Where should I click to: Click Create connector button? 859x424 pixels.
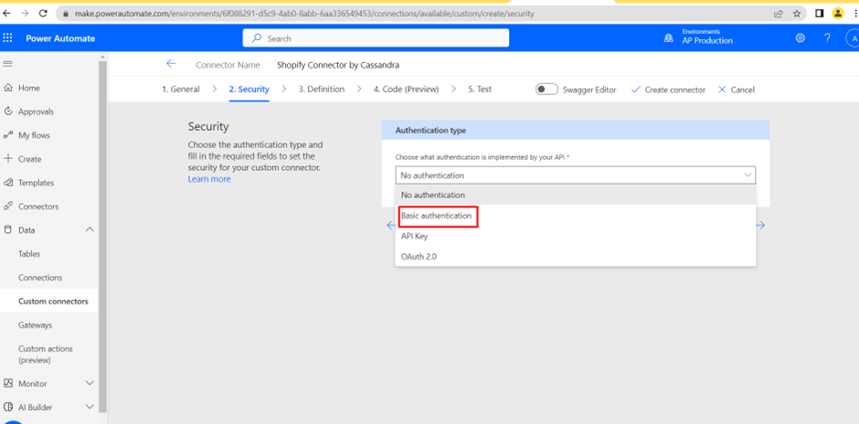pos(668,90)
